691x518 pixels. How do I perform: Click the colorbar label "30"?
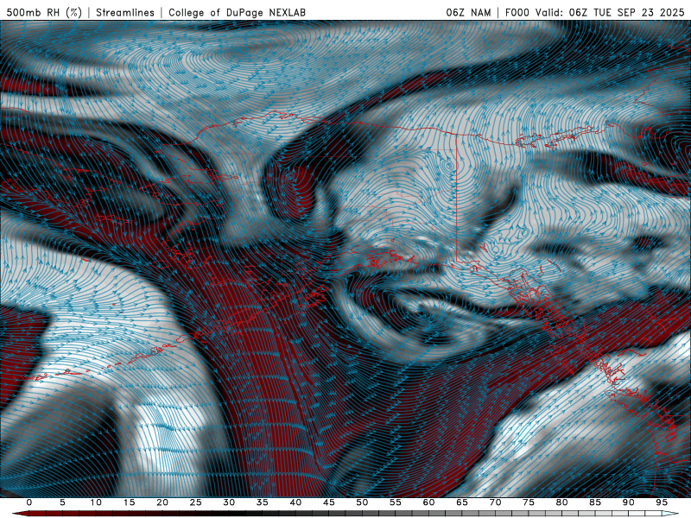[x=229, y=502]
